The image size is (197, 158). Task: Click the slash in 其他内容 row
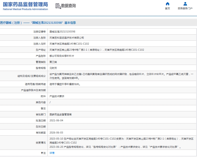point(50,102)
